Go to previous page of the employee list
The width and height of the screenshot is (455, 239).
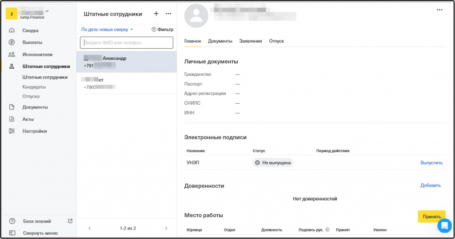(89, 228)
